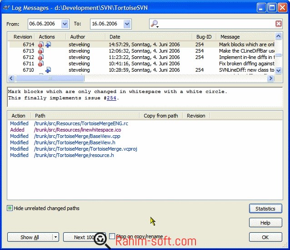Sort log list by Revision column header
Screen dimensions: 290x250
pyautogui.click(x=21, y=37)
